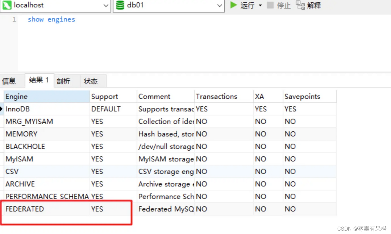Expand the Run options arrow
391x234 pixels.
[x=260, y=5]
